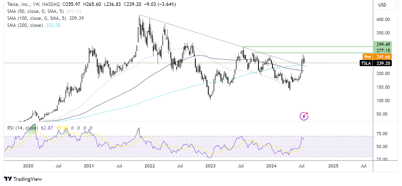
Task: Click the 2021 time axis label
Action: [x=89, y=166]
